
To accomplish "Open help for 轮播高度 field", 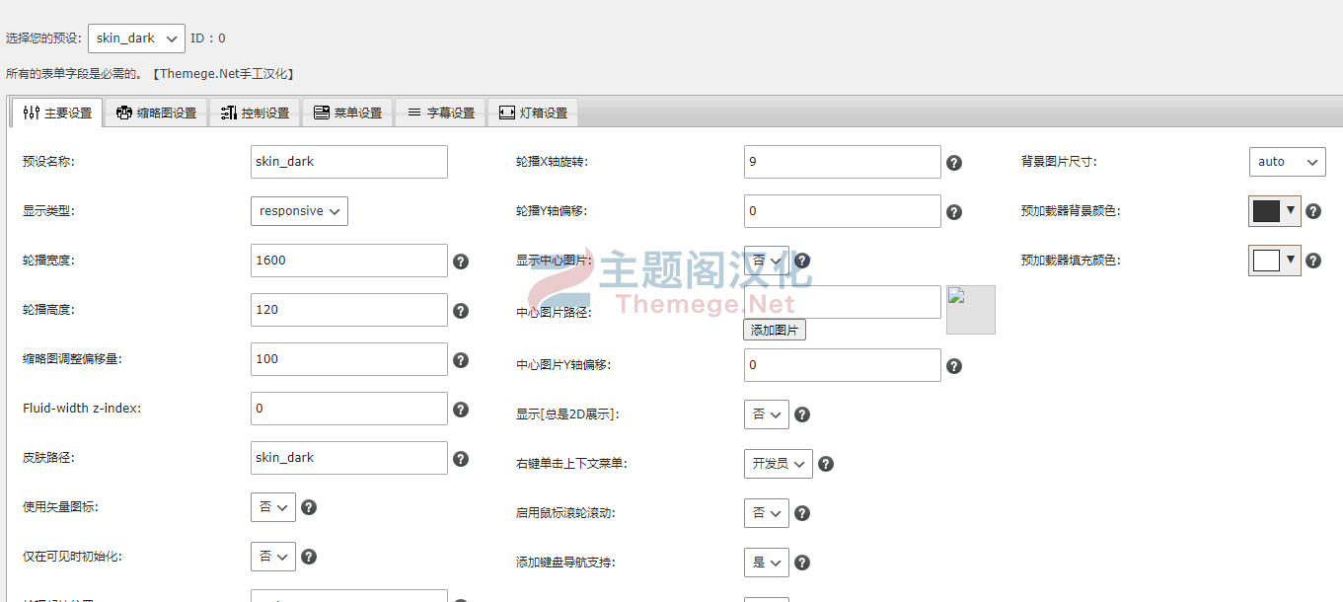I will coord(460,311).
